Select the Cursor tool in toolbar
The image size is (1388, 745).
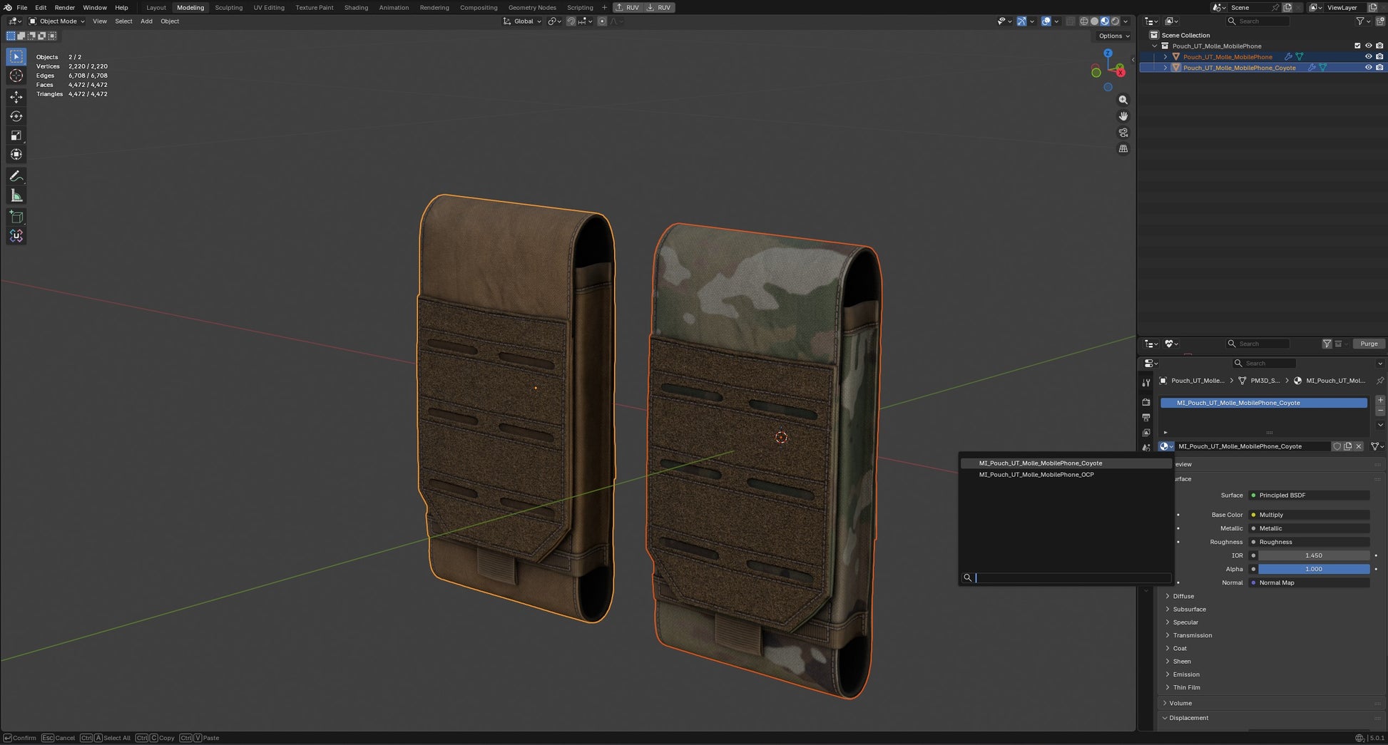[x=16, y=76]
